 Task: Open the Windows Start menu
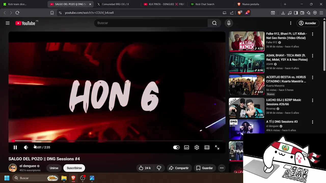click(7, 178)
